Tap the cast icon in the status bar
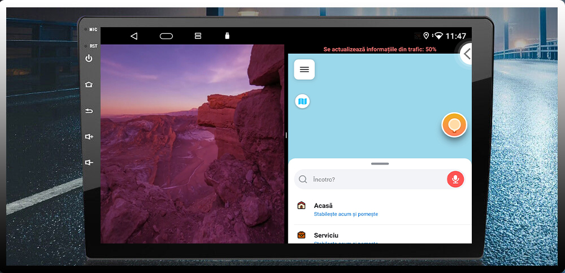 418,36
